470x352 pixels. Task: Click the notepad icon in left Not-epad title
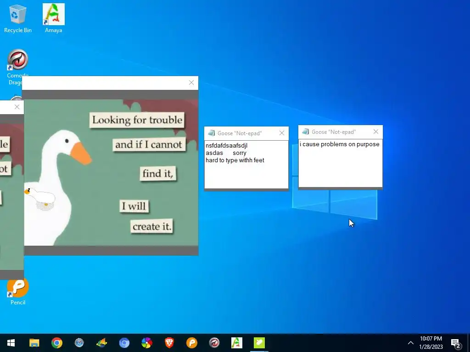point(212,133)
